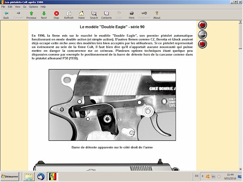Refresh the current page
243x182 pixels.
click(x=68, y=15)
